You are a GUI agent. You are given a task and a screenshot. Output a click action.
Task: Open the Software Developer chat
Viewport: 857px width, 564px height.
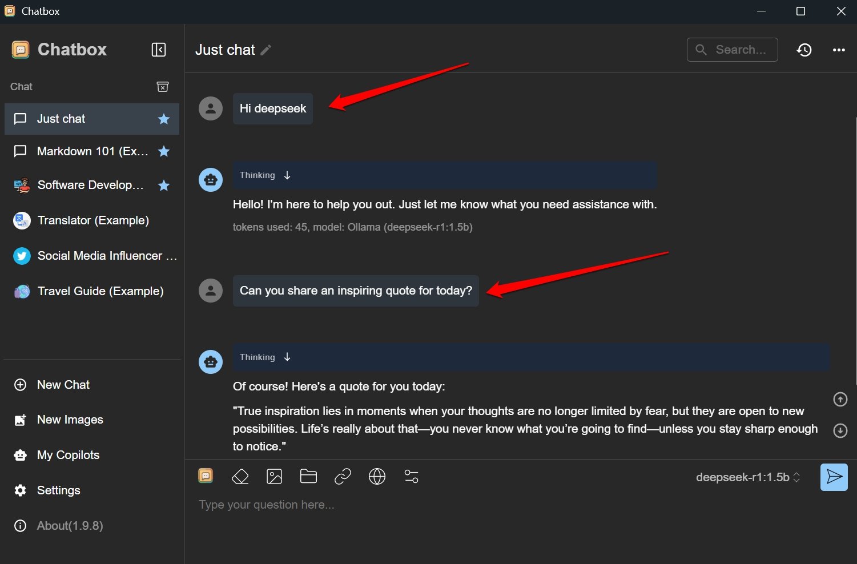92,185
